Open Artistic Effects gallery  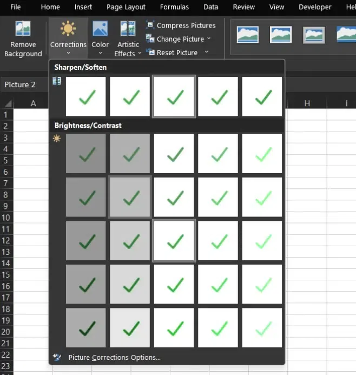(x=128, y=38)
